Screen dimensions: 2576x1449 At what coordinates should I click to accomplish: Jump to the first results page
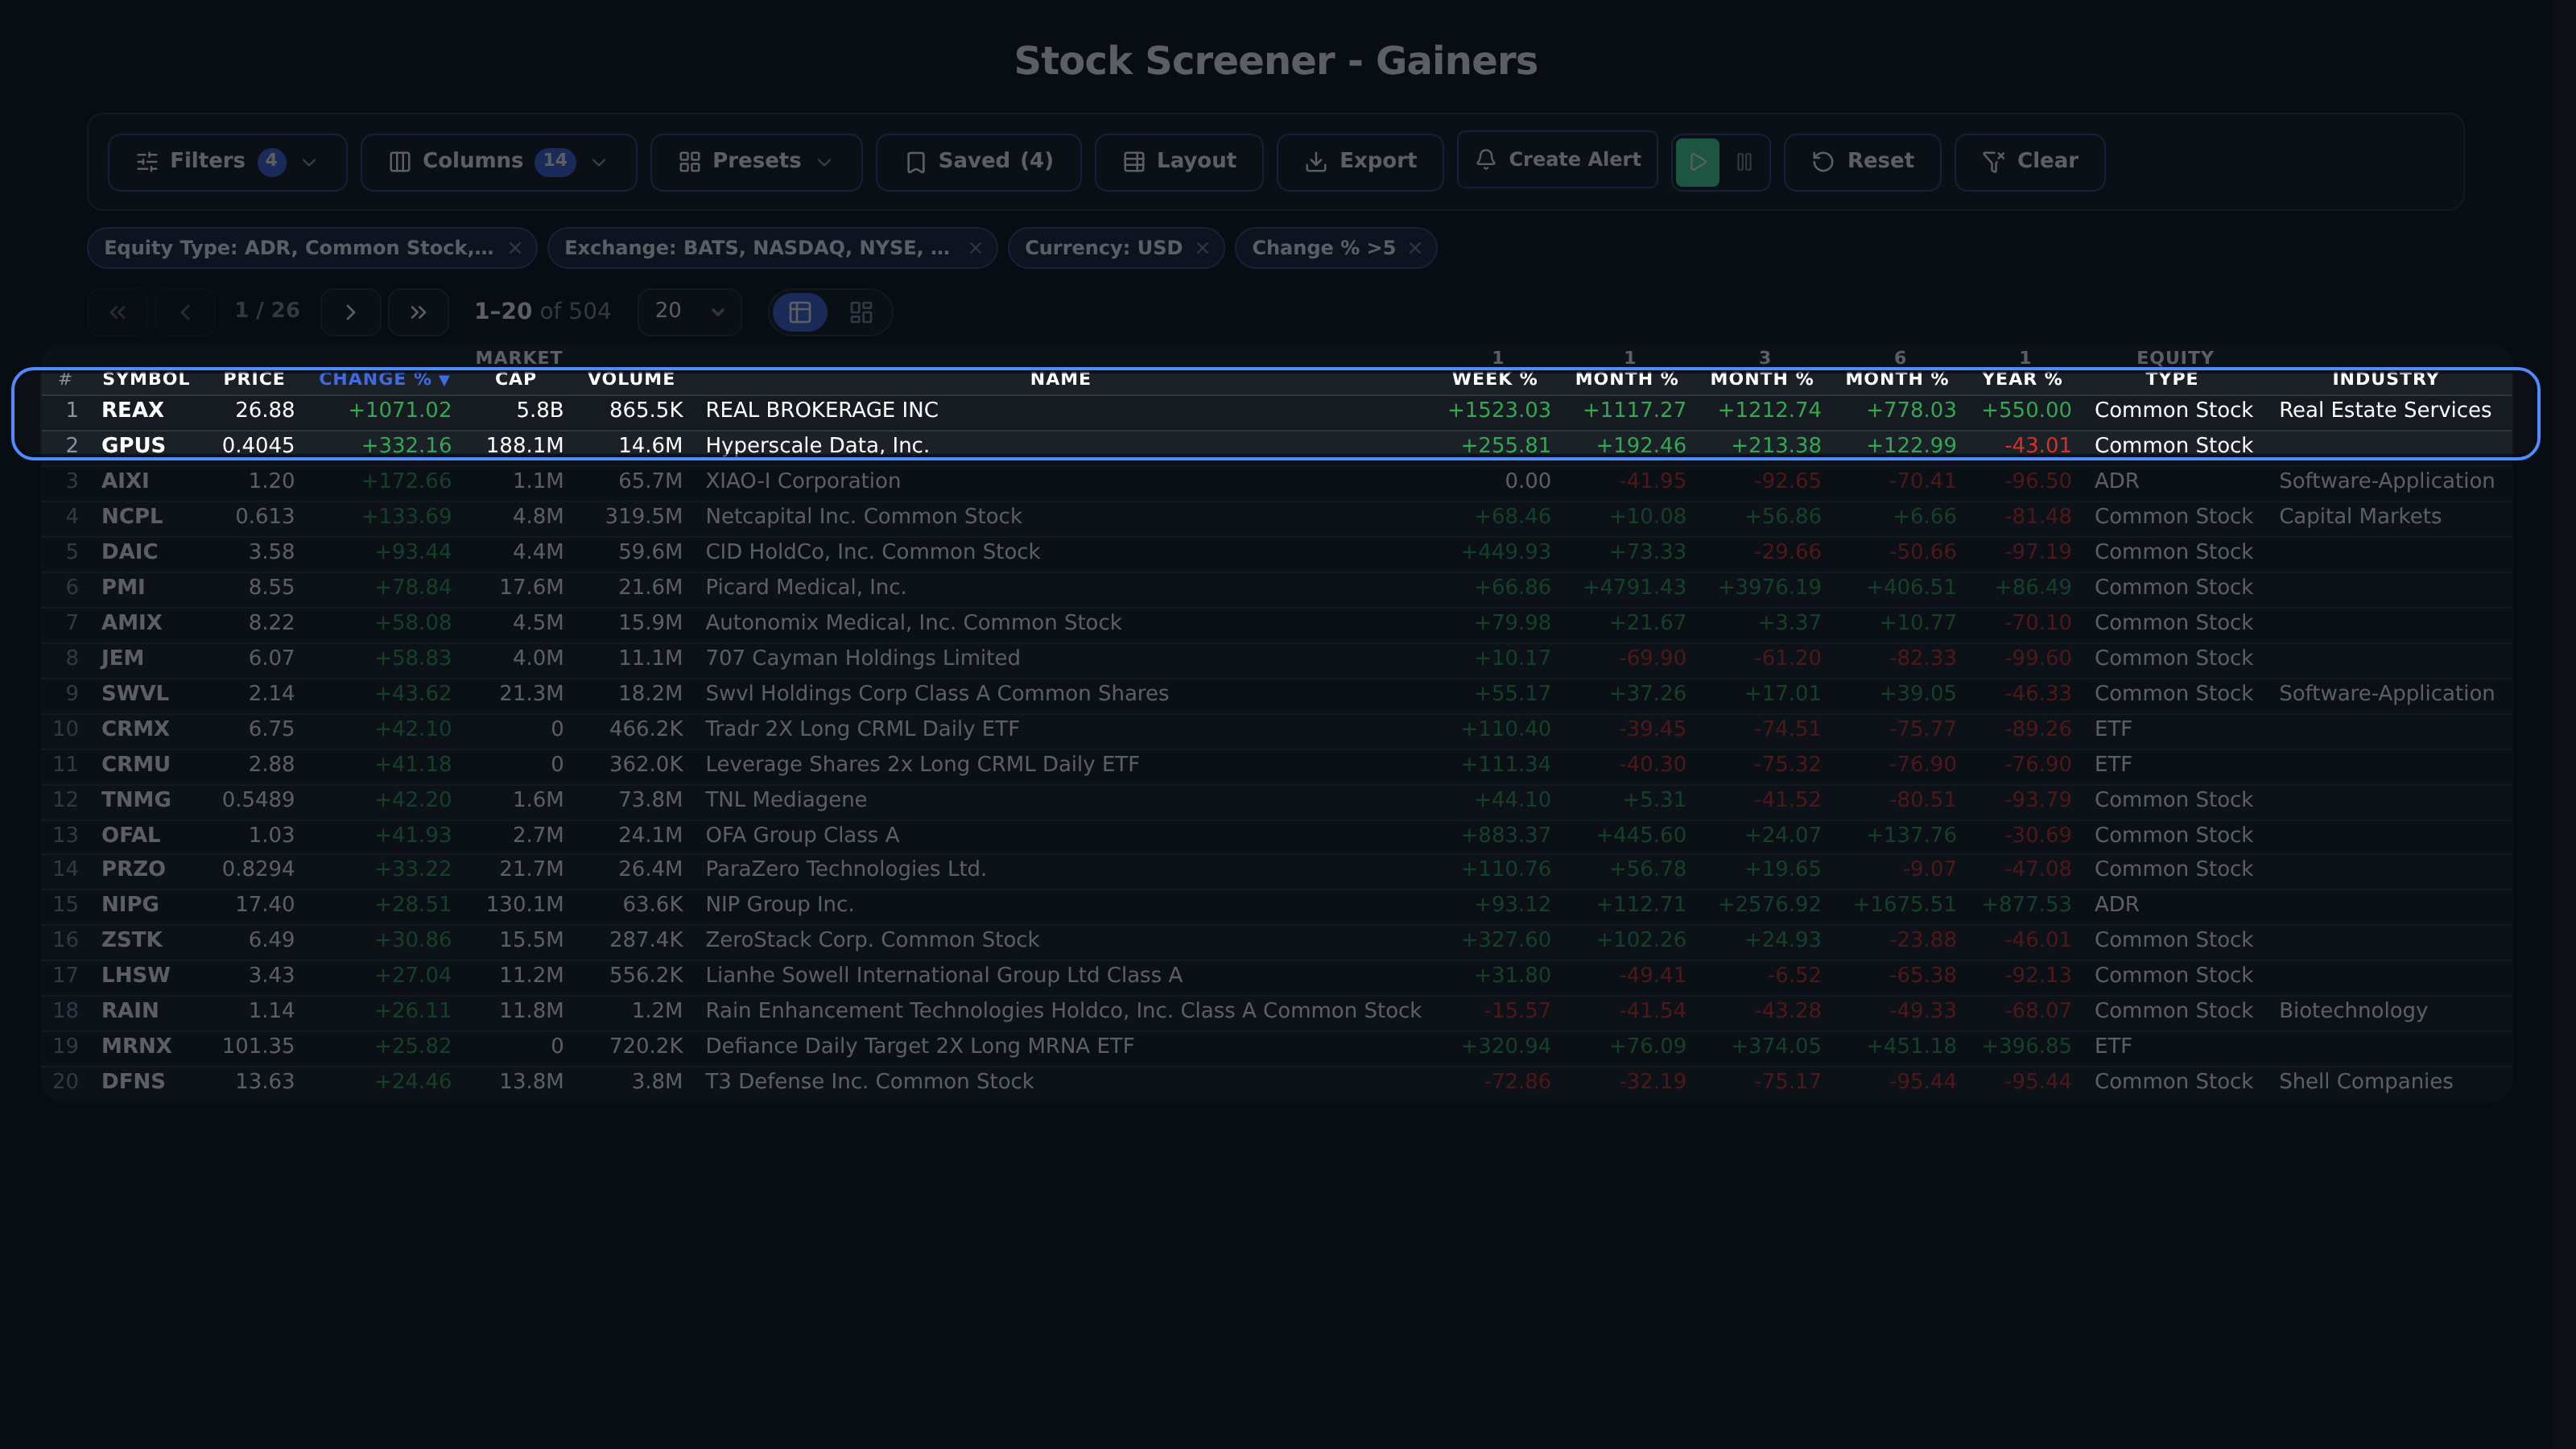point(118,312)
